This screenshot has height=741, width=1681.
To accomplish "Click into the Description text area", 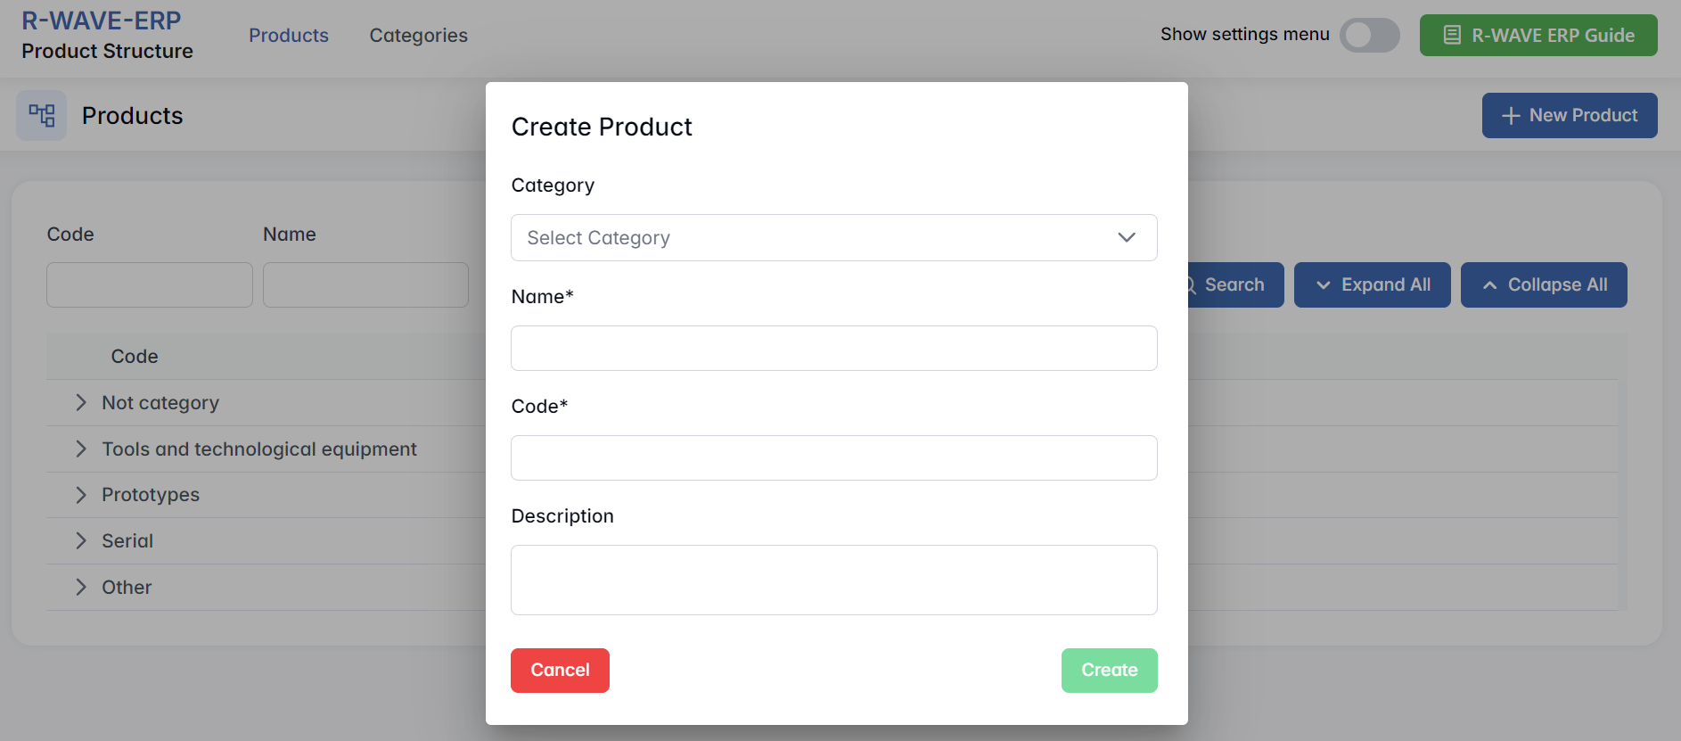I will point(833,580).
